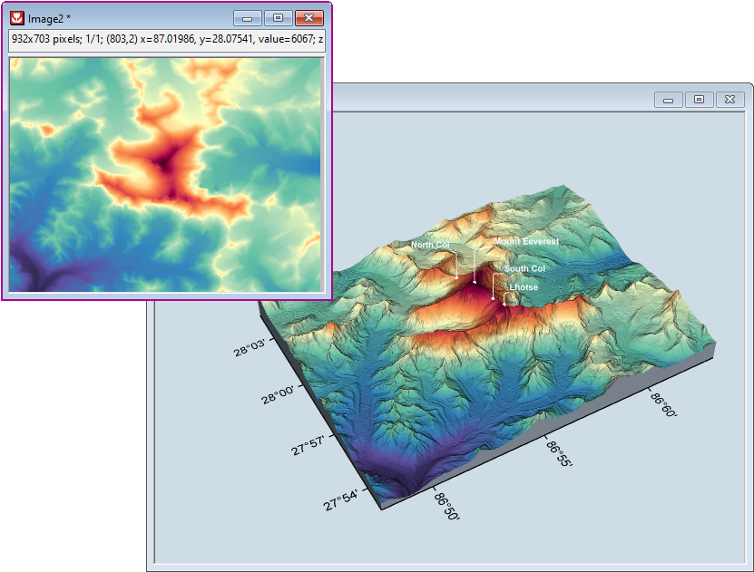Image resolution: width=754 pixels, height=572 pixels.
Task: Minimize the 3D terrain graph window
Action: coord(668,100)
